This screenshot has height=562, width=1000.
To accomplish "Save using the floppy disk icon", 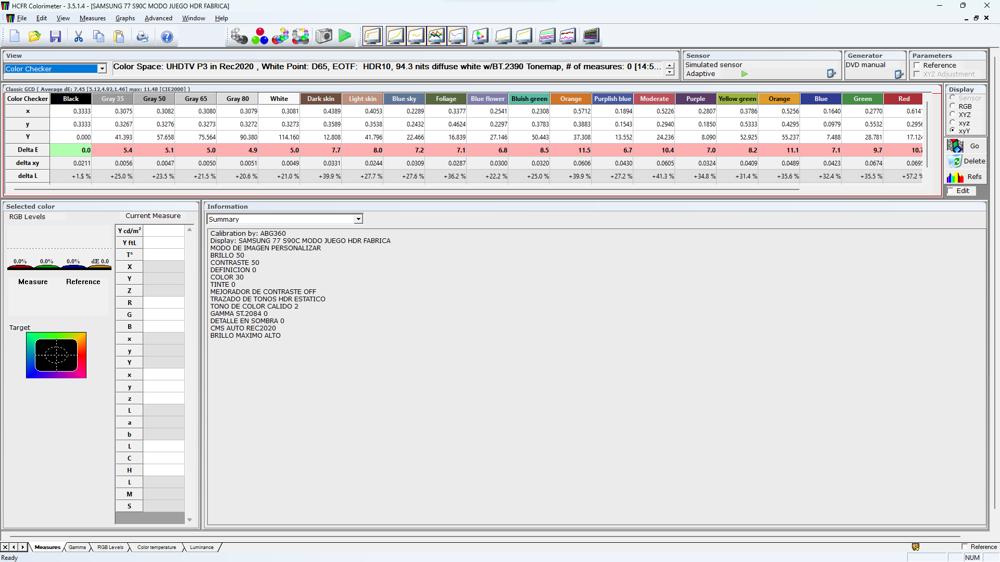I will point(56,36).
